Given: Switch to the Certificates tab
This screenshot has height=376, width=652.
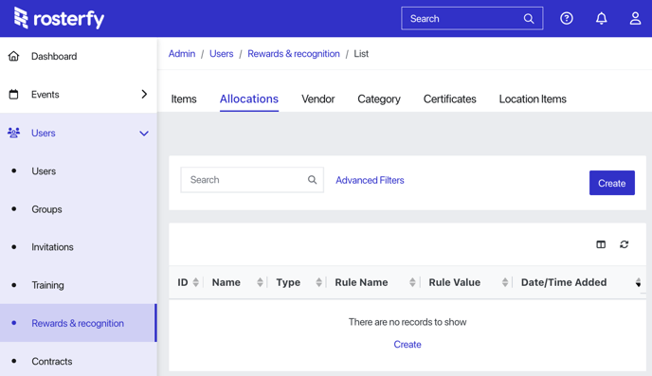Looking at the screenshot, I should [449, 98].
